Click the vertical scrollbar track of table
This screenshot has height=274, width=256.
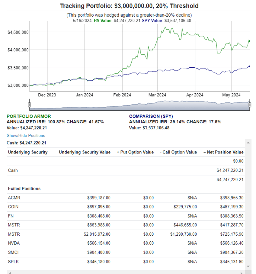248,205
